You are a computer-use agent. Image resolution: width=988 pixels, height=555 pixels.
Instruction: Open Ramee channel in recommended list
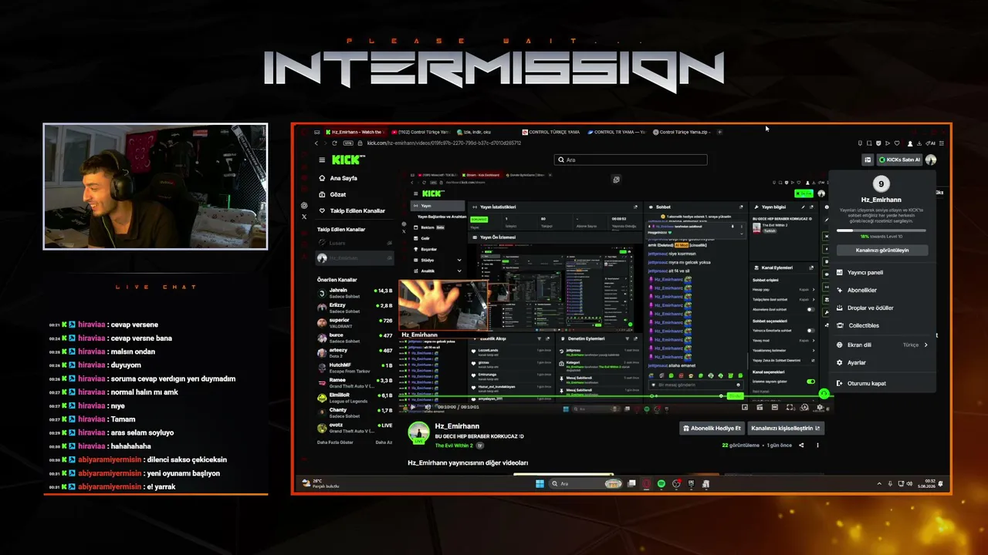tap(355, 382)
